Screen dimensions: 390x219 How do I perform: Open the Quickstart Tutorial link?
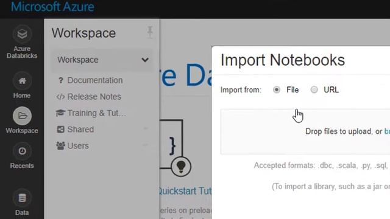(185, 191)
